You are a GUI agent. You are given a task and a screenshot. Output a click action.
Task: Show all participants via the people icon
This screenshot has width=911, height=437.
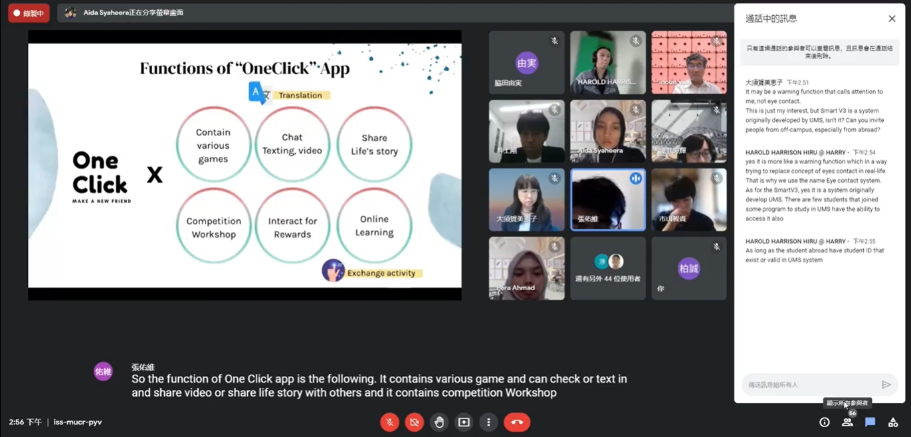pyautogui.click(x=847, y=422)
